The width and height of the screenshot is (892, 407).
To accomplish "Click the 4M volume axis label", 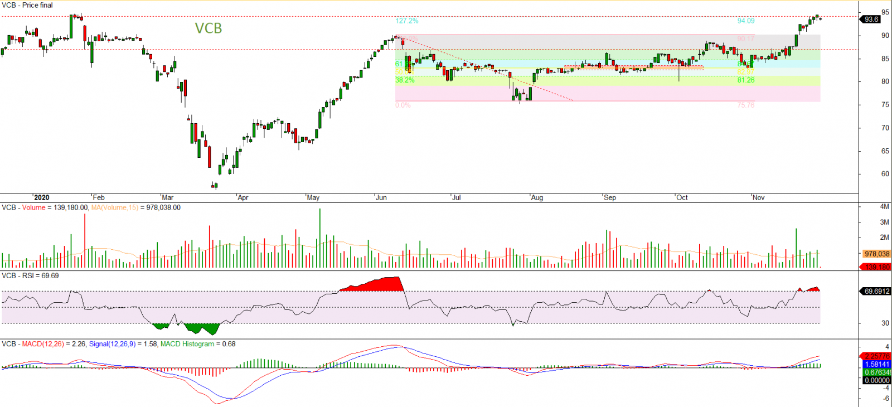I will coord(885,206).
